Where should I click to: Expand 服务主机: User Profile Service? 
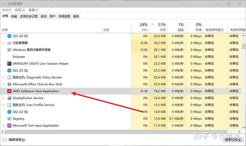[x=3, y=105]
